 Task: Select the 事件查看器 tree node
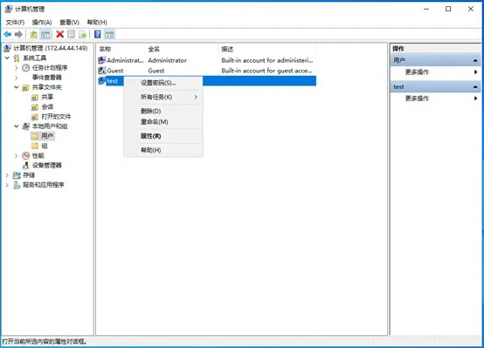pyautogui.click(x=47, y=78)
